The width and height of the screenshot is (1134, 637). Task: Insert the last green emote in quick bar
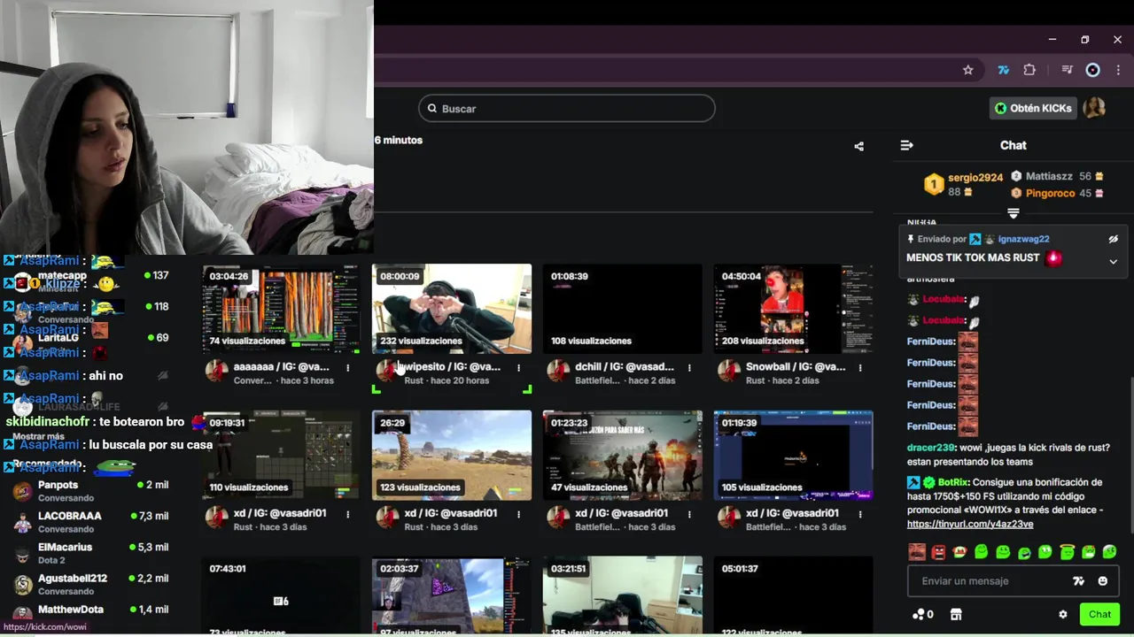point(1110,552)
